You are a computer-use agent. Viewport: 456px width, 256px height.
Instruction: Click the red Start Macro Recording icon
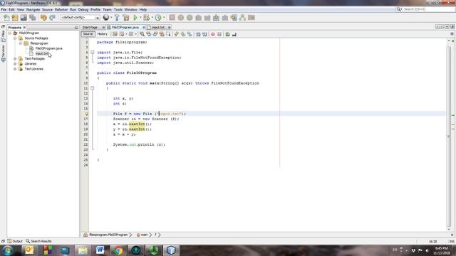click(213, 34)
